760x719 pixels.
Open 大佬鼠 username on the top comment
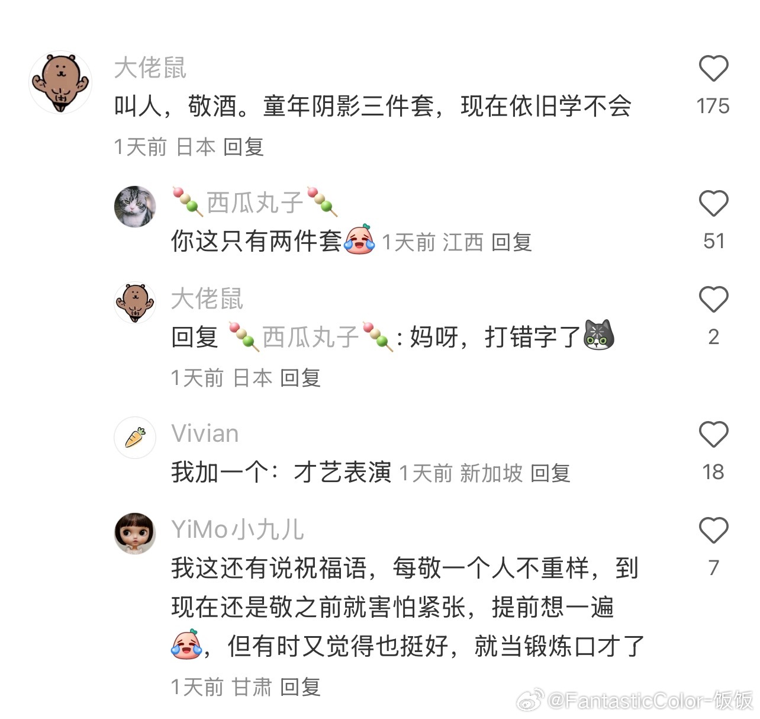coord(150,68)
